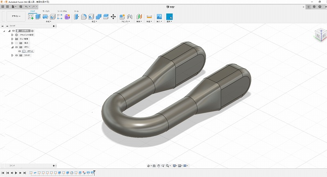This screenshot has height=177, width=327.
Task: Click the new design plus button
Action: 309,7
